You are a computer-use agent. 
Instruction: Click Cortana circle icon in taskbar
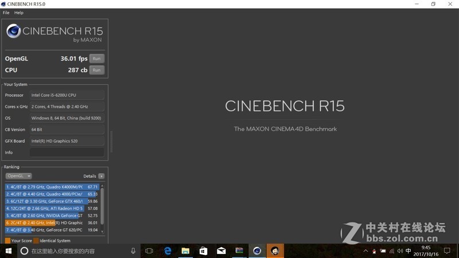click(x=24, y=251)
